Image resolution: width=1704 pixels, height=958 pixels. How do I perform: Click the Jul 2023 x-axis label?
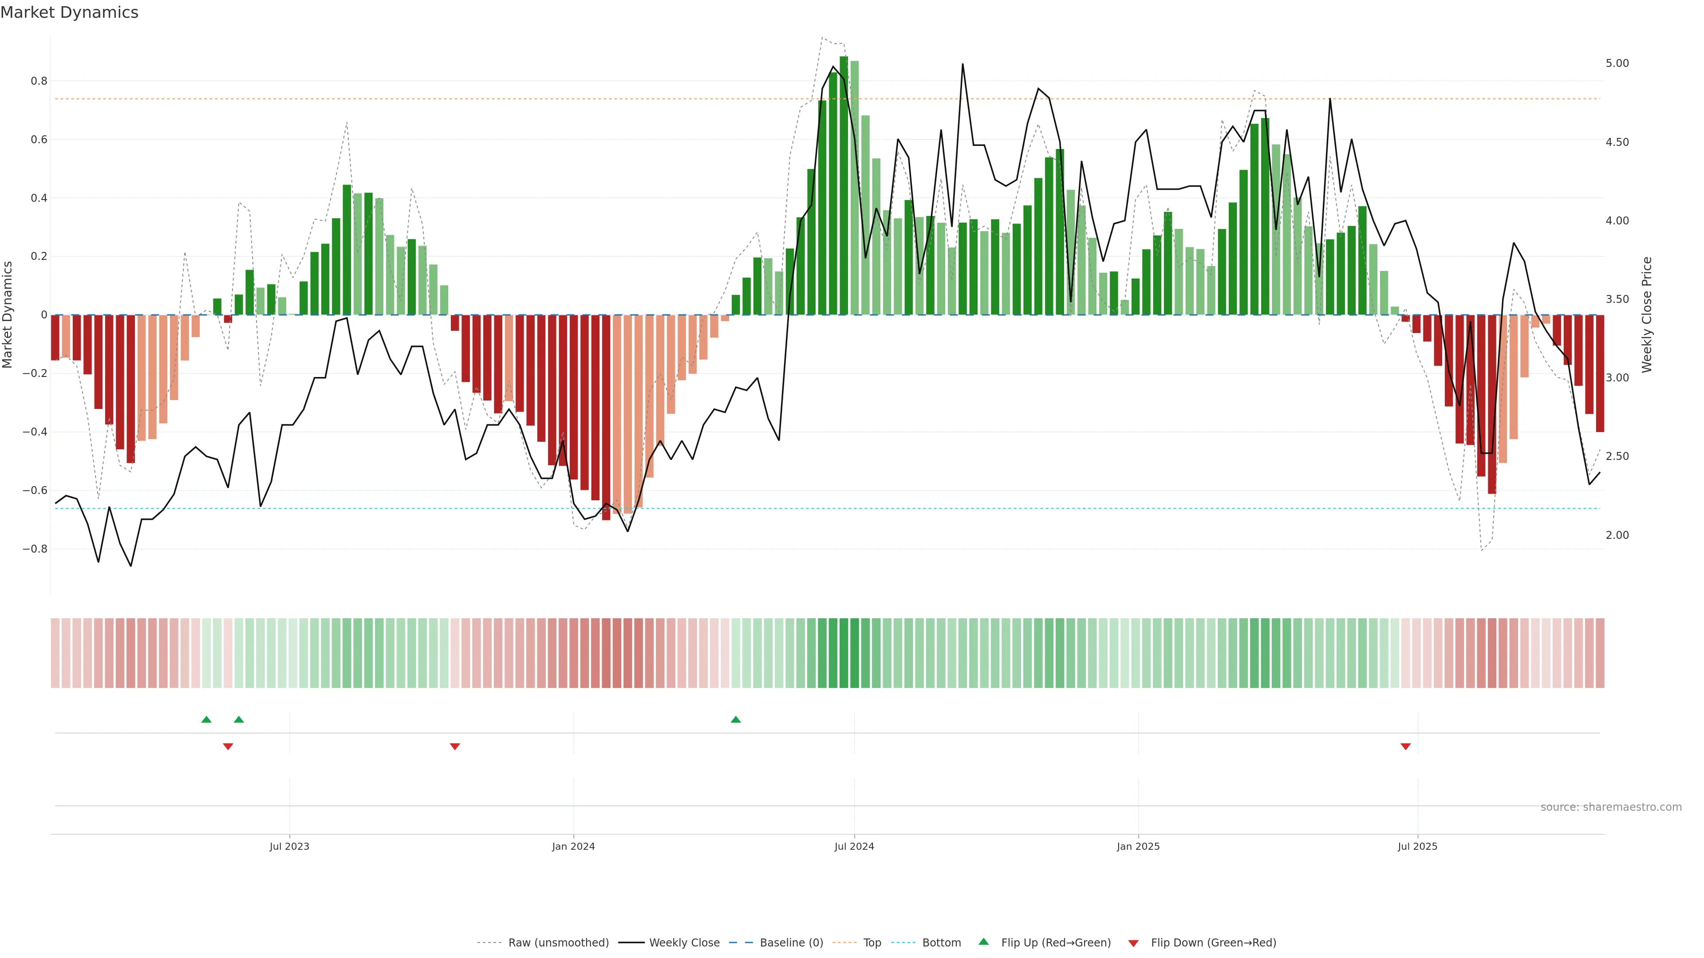coord(289,846)
